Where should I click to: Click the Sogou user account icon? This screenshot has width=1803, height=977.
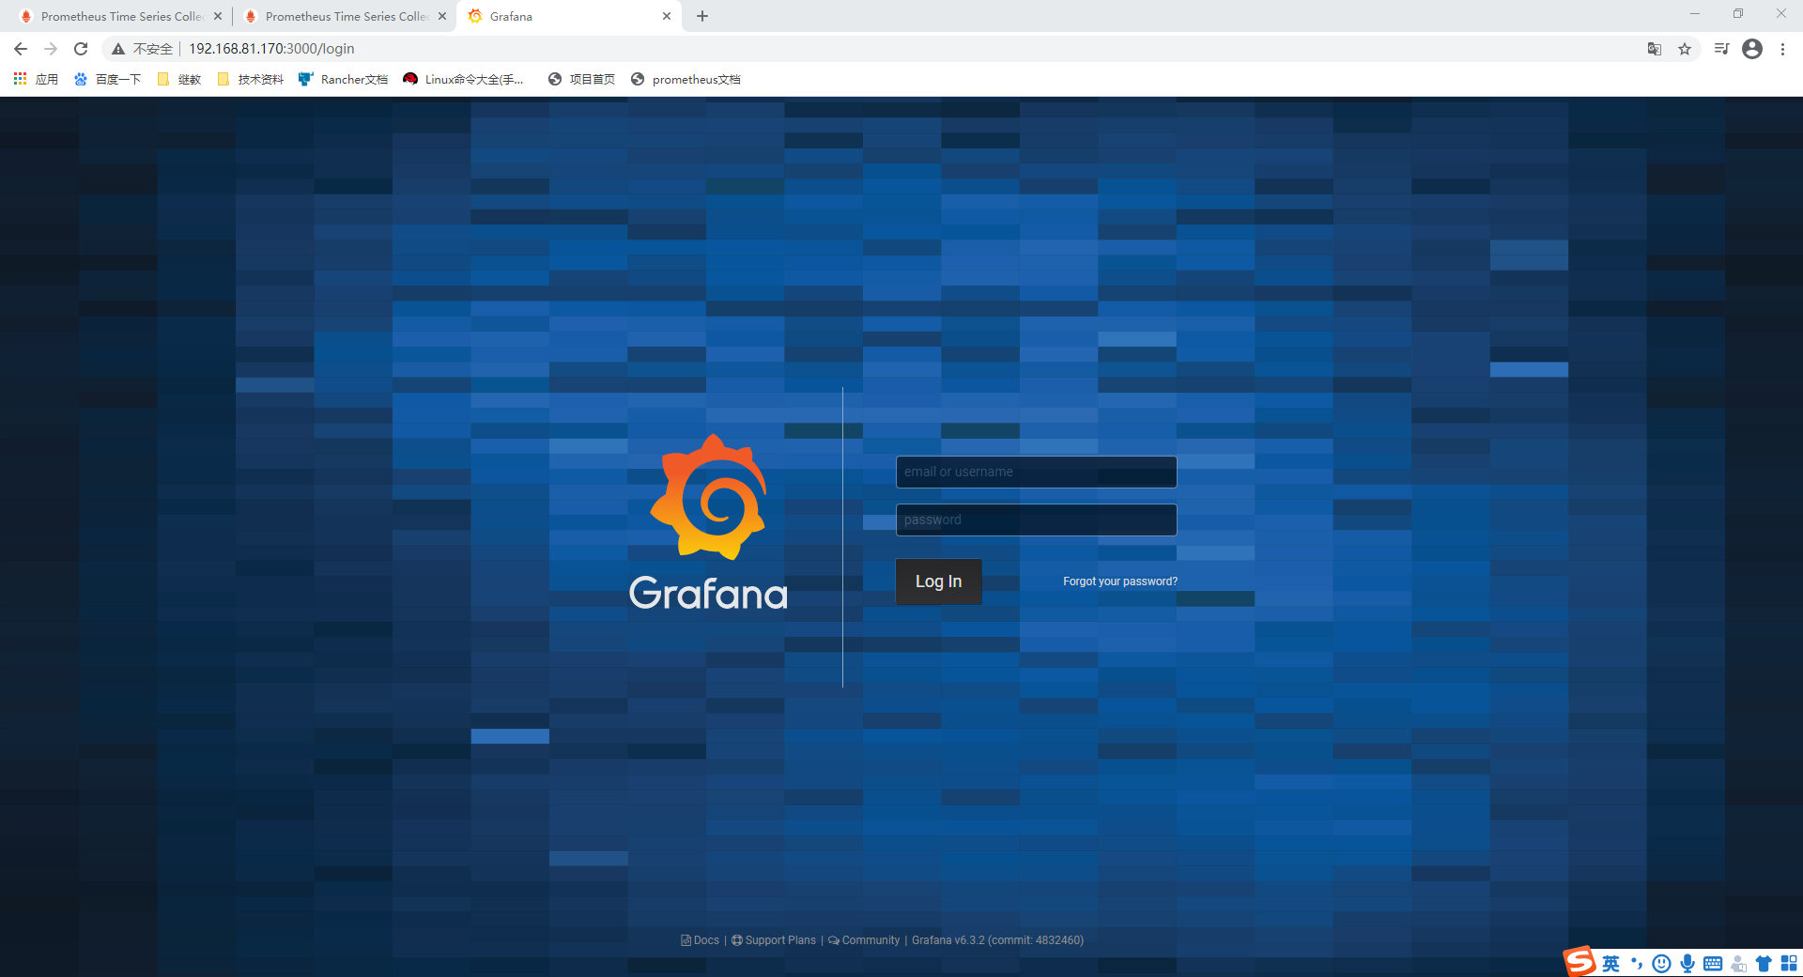1739,964
